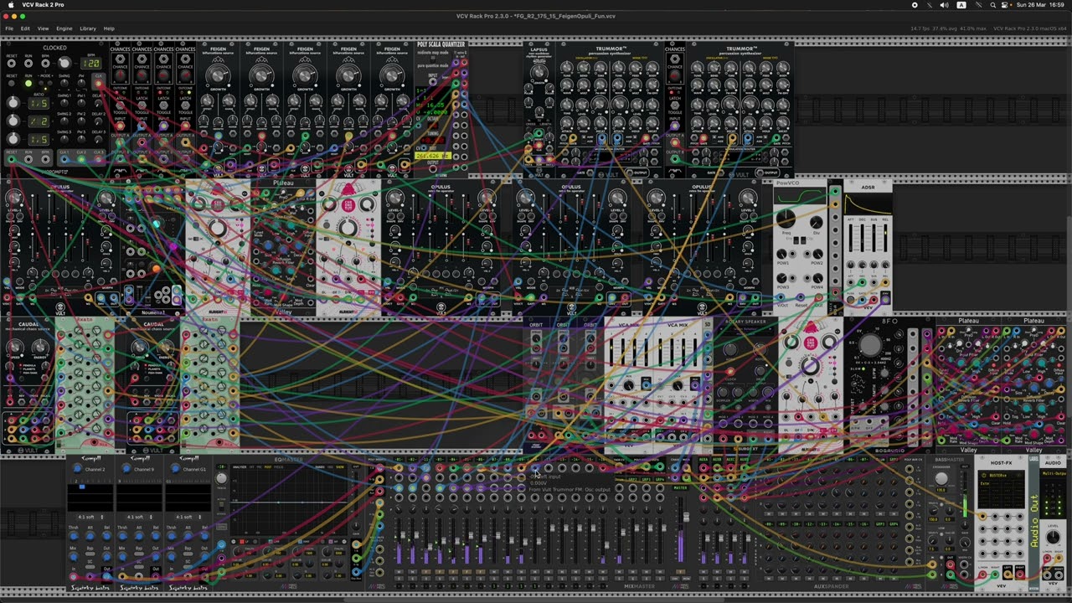Open the Edit menu

tap(25, 28)
